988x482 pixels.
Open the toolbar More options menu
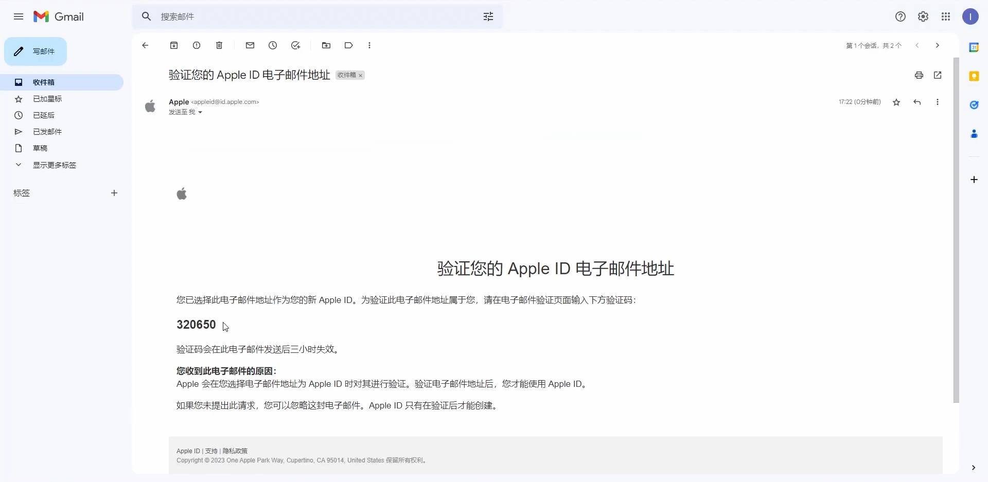[x=369, y=45]
